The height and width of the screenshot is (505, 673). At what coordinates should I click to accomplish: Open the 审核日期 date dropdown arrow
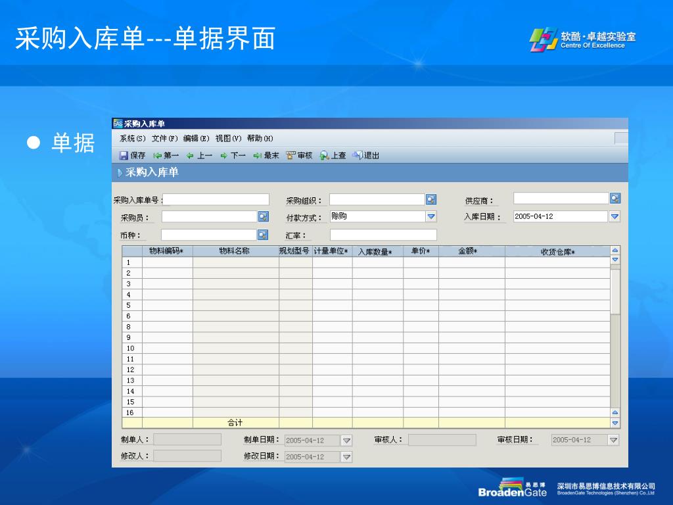pyautogui.click(x=614, y=440)
